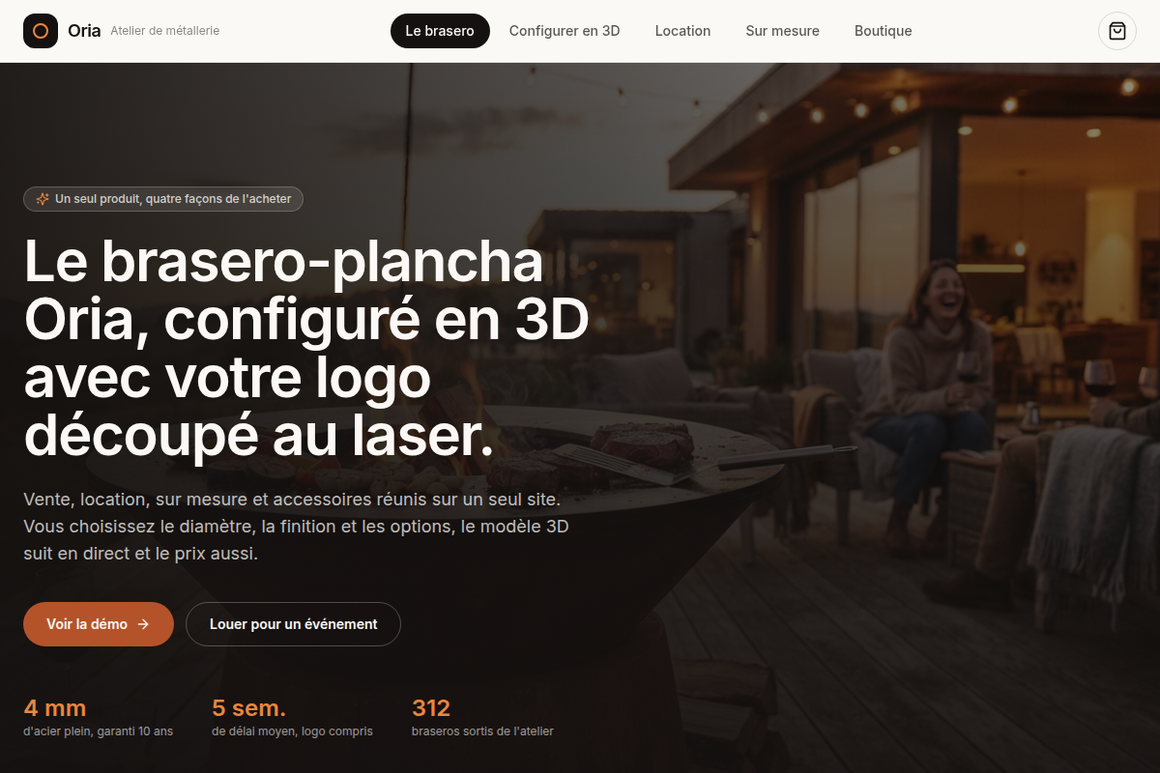Click the 5 sem. delivery stat
This screenshot has width=1160, height=773.
[x=292, y=716]
